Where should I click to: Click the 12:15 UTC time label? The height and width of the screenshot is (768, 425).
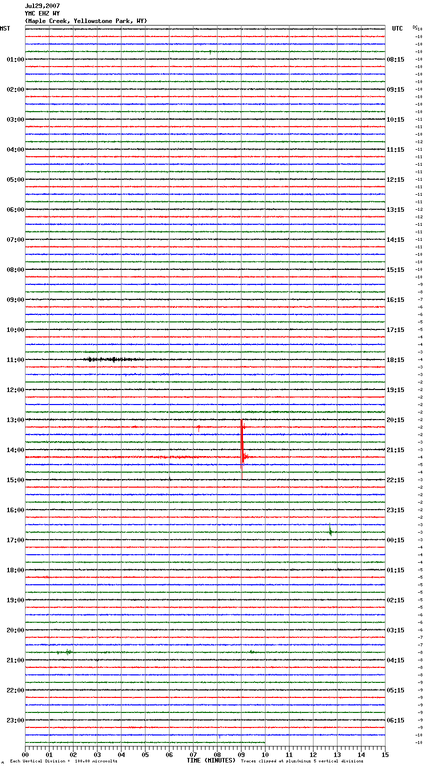[x=395, y=180]
